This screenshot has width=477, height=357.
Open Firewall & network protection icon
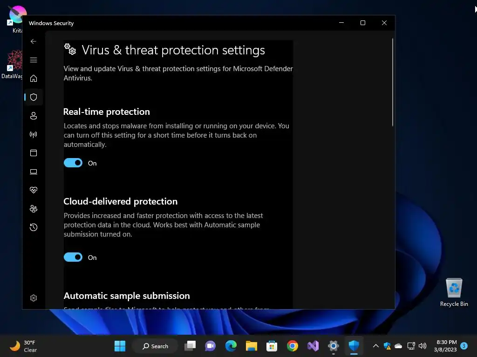point(34,134)
